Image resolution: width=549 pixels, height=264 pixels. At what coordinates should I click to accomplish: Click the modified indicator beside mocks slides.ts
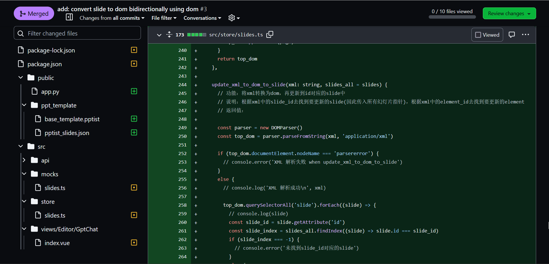tap(134, 187)
